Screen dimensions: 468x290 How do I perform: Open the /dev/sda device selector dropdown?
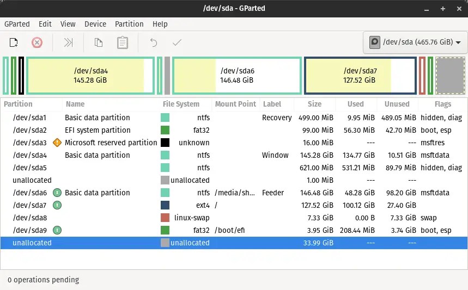(x=416, y=42)
